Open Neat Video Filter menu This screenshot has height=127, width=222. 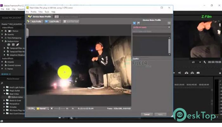[41, 12]
